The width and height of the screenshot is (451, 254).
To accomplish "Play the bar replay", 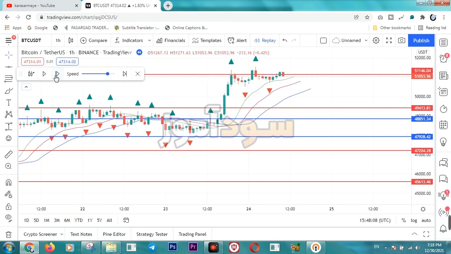I will (44, 74).
